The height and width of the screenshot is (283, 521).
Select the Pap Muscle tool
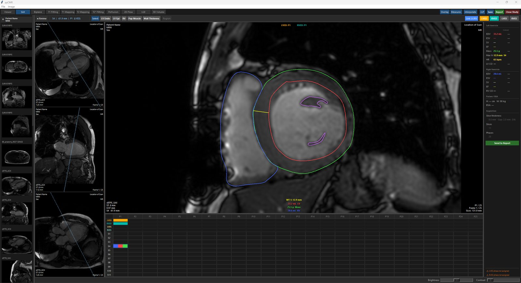[134, 19]
